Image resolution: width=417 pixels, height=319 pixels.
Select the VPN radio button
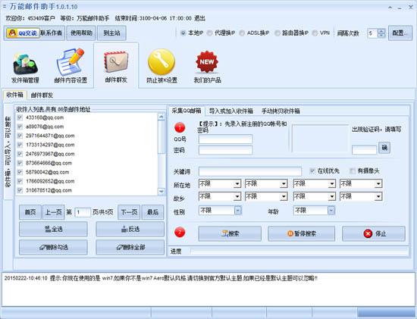click(x=315, y=33)
